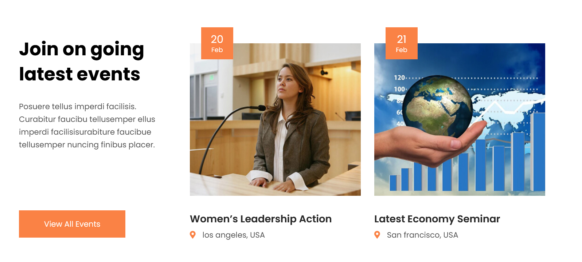Open the Women's Leadership Action event title
Screen dimensions: 582x262
tap(261, 219)
